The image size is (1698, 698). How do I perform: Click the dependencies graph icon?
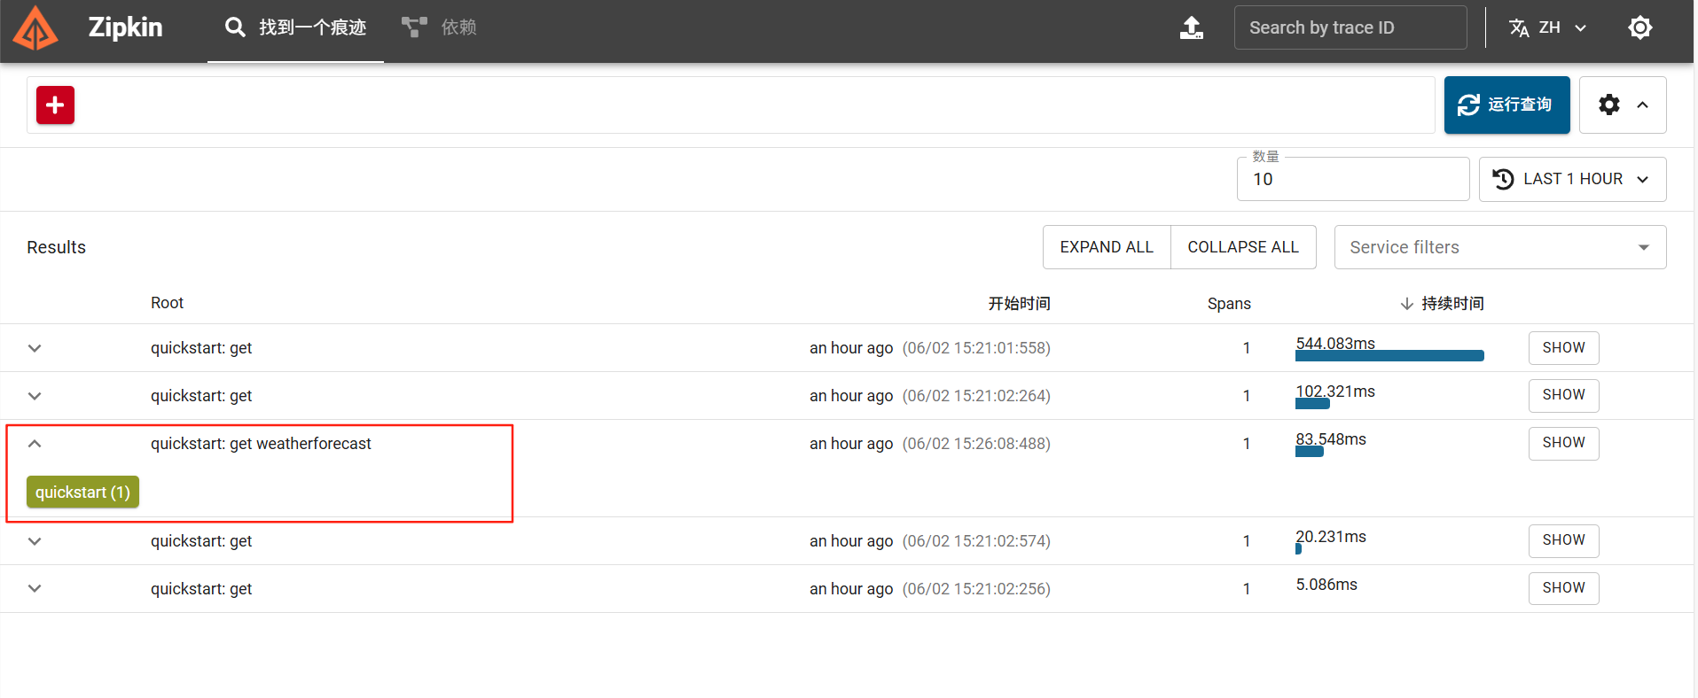tap(414, 27)
